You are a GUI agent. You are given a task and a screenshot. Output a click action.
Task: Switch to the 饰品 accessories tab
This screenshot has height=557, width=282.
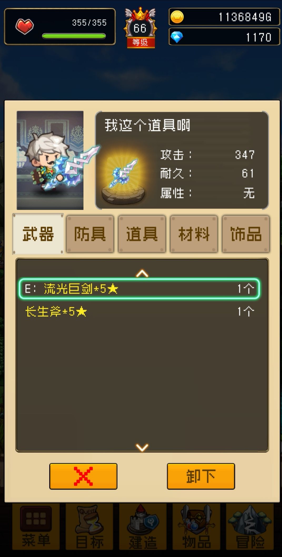click(x=246, y=234)
